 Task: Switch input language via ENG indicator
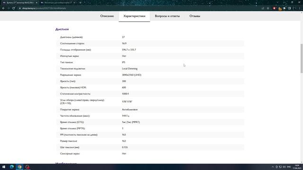tap(289, 167)
